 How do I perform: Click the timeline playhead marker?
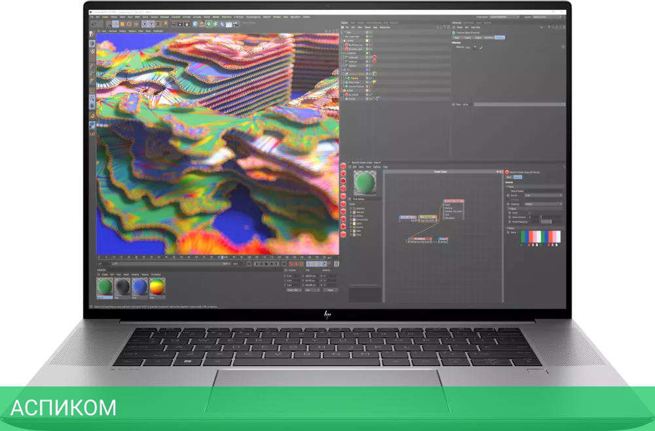click(x=222, y=257)
